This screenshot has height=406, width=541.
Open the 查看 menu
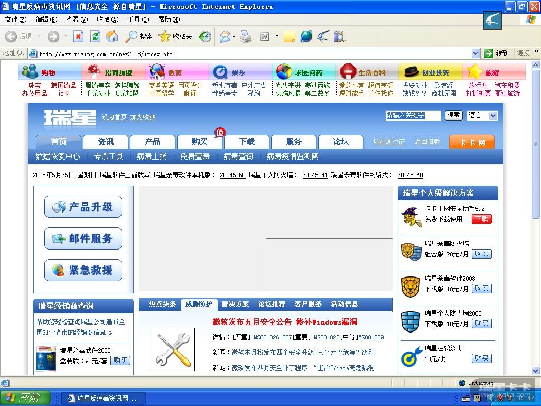point(77,20)
